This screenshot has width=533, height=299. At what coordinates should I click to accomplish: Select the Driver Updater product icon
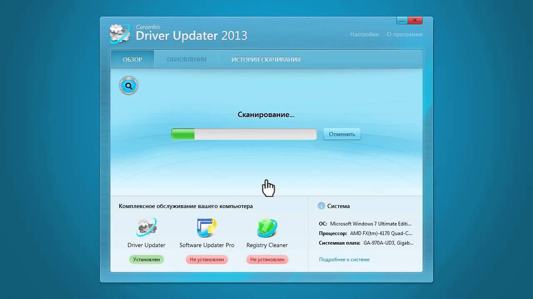(146, 228)
